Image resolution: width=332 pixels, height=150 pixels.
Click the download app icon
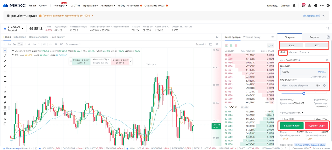click(x=309, y=5)
